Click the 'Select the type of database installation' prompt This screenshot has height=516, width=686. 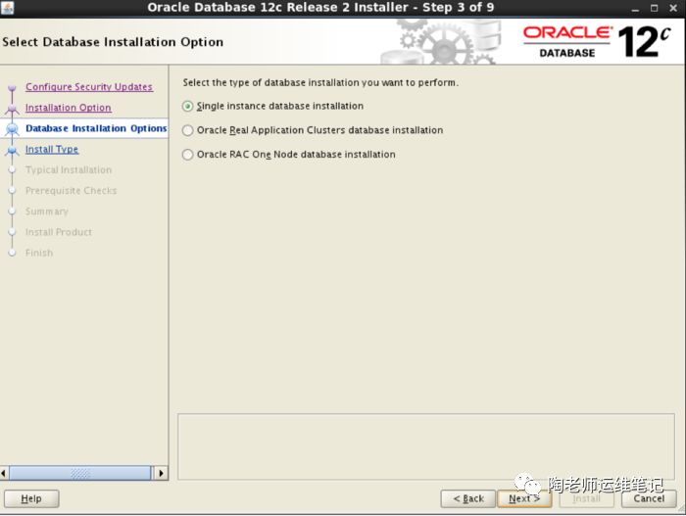pos(320,82)
